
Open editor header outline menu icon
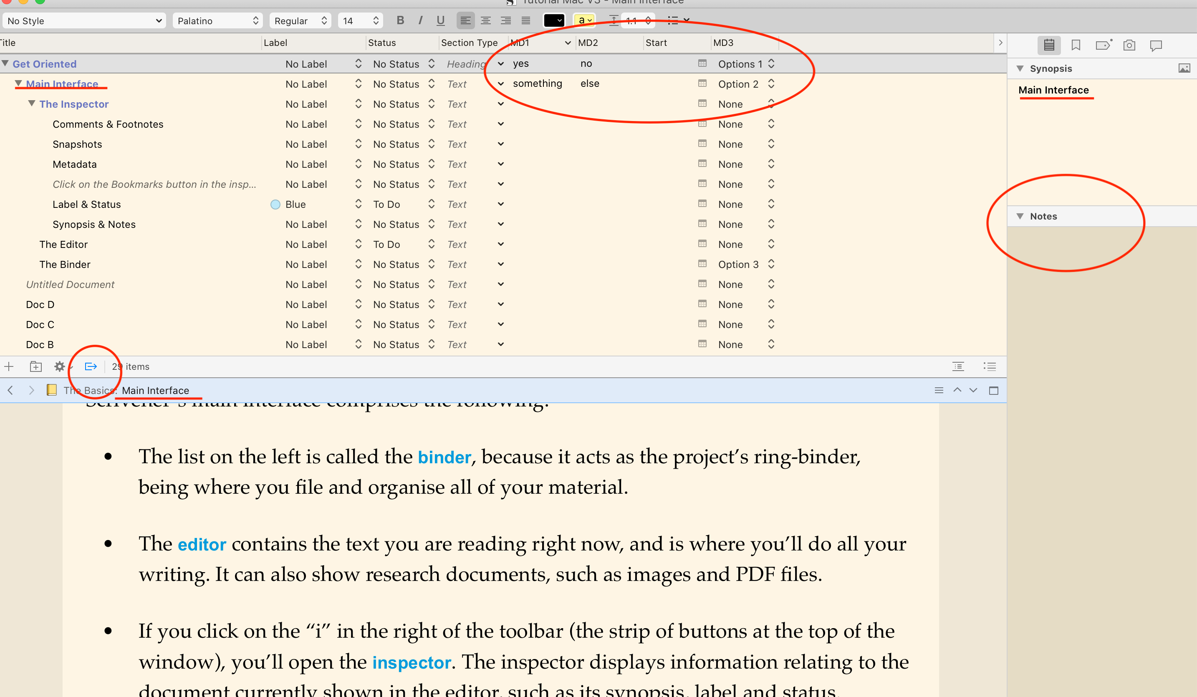(939, 390)
